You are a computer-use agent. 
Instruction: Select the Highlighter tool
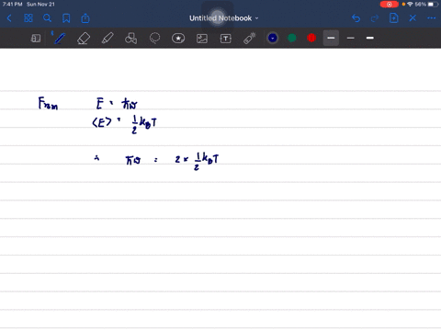pyautogui.click(x=107, y=39)
